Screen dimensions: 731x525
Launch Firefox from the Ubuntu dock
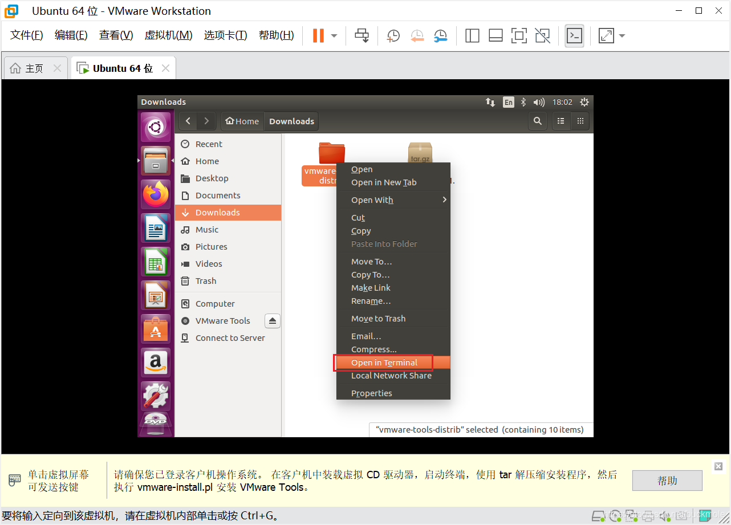[x=156, y=194]
